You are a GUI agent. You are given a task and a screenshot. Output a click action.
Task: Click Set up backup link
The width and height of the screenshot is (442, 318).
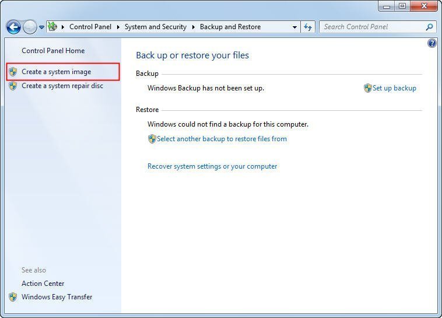(x=394, y=88)
